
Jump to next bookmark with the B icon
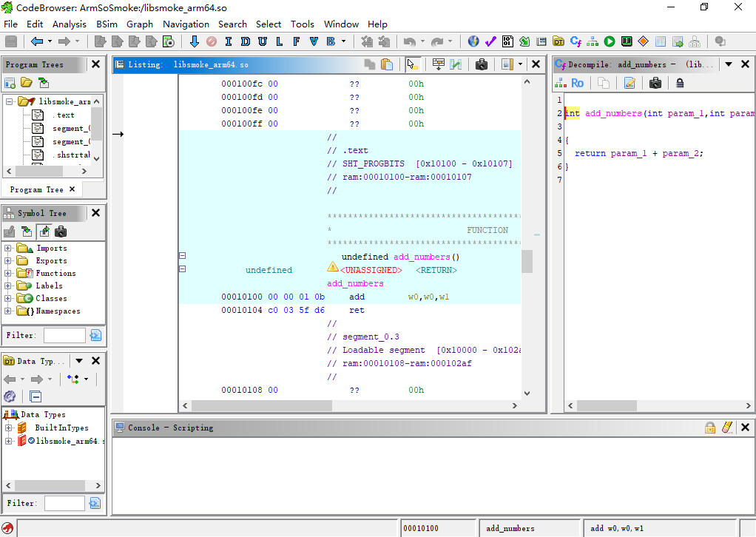pos(331,41)
